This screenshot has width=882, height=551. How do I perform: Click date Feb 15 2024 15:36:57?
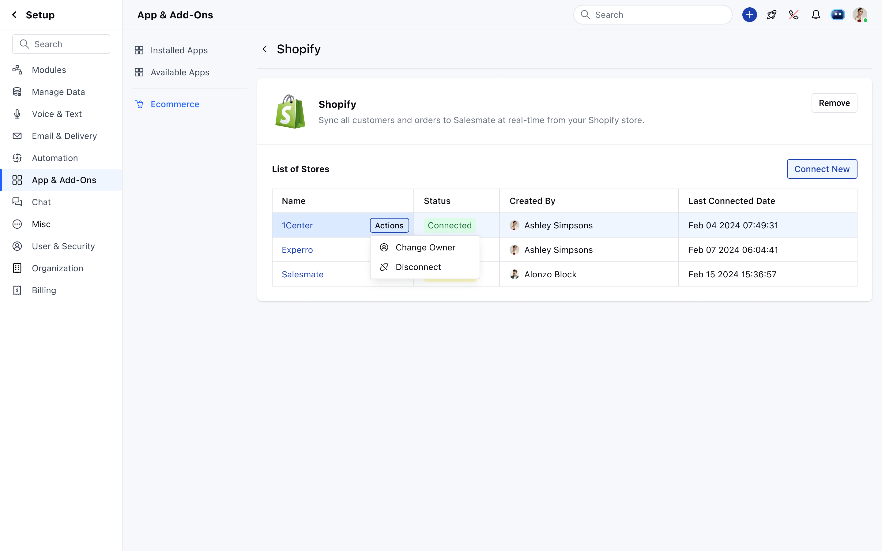732,274
